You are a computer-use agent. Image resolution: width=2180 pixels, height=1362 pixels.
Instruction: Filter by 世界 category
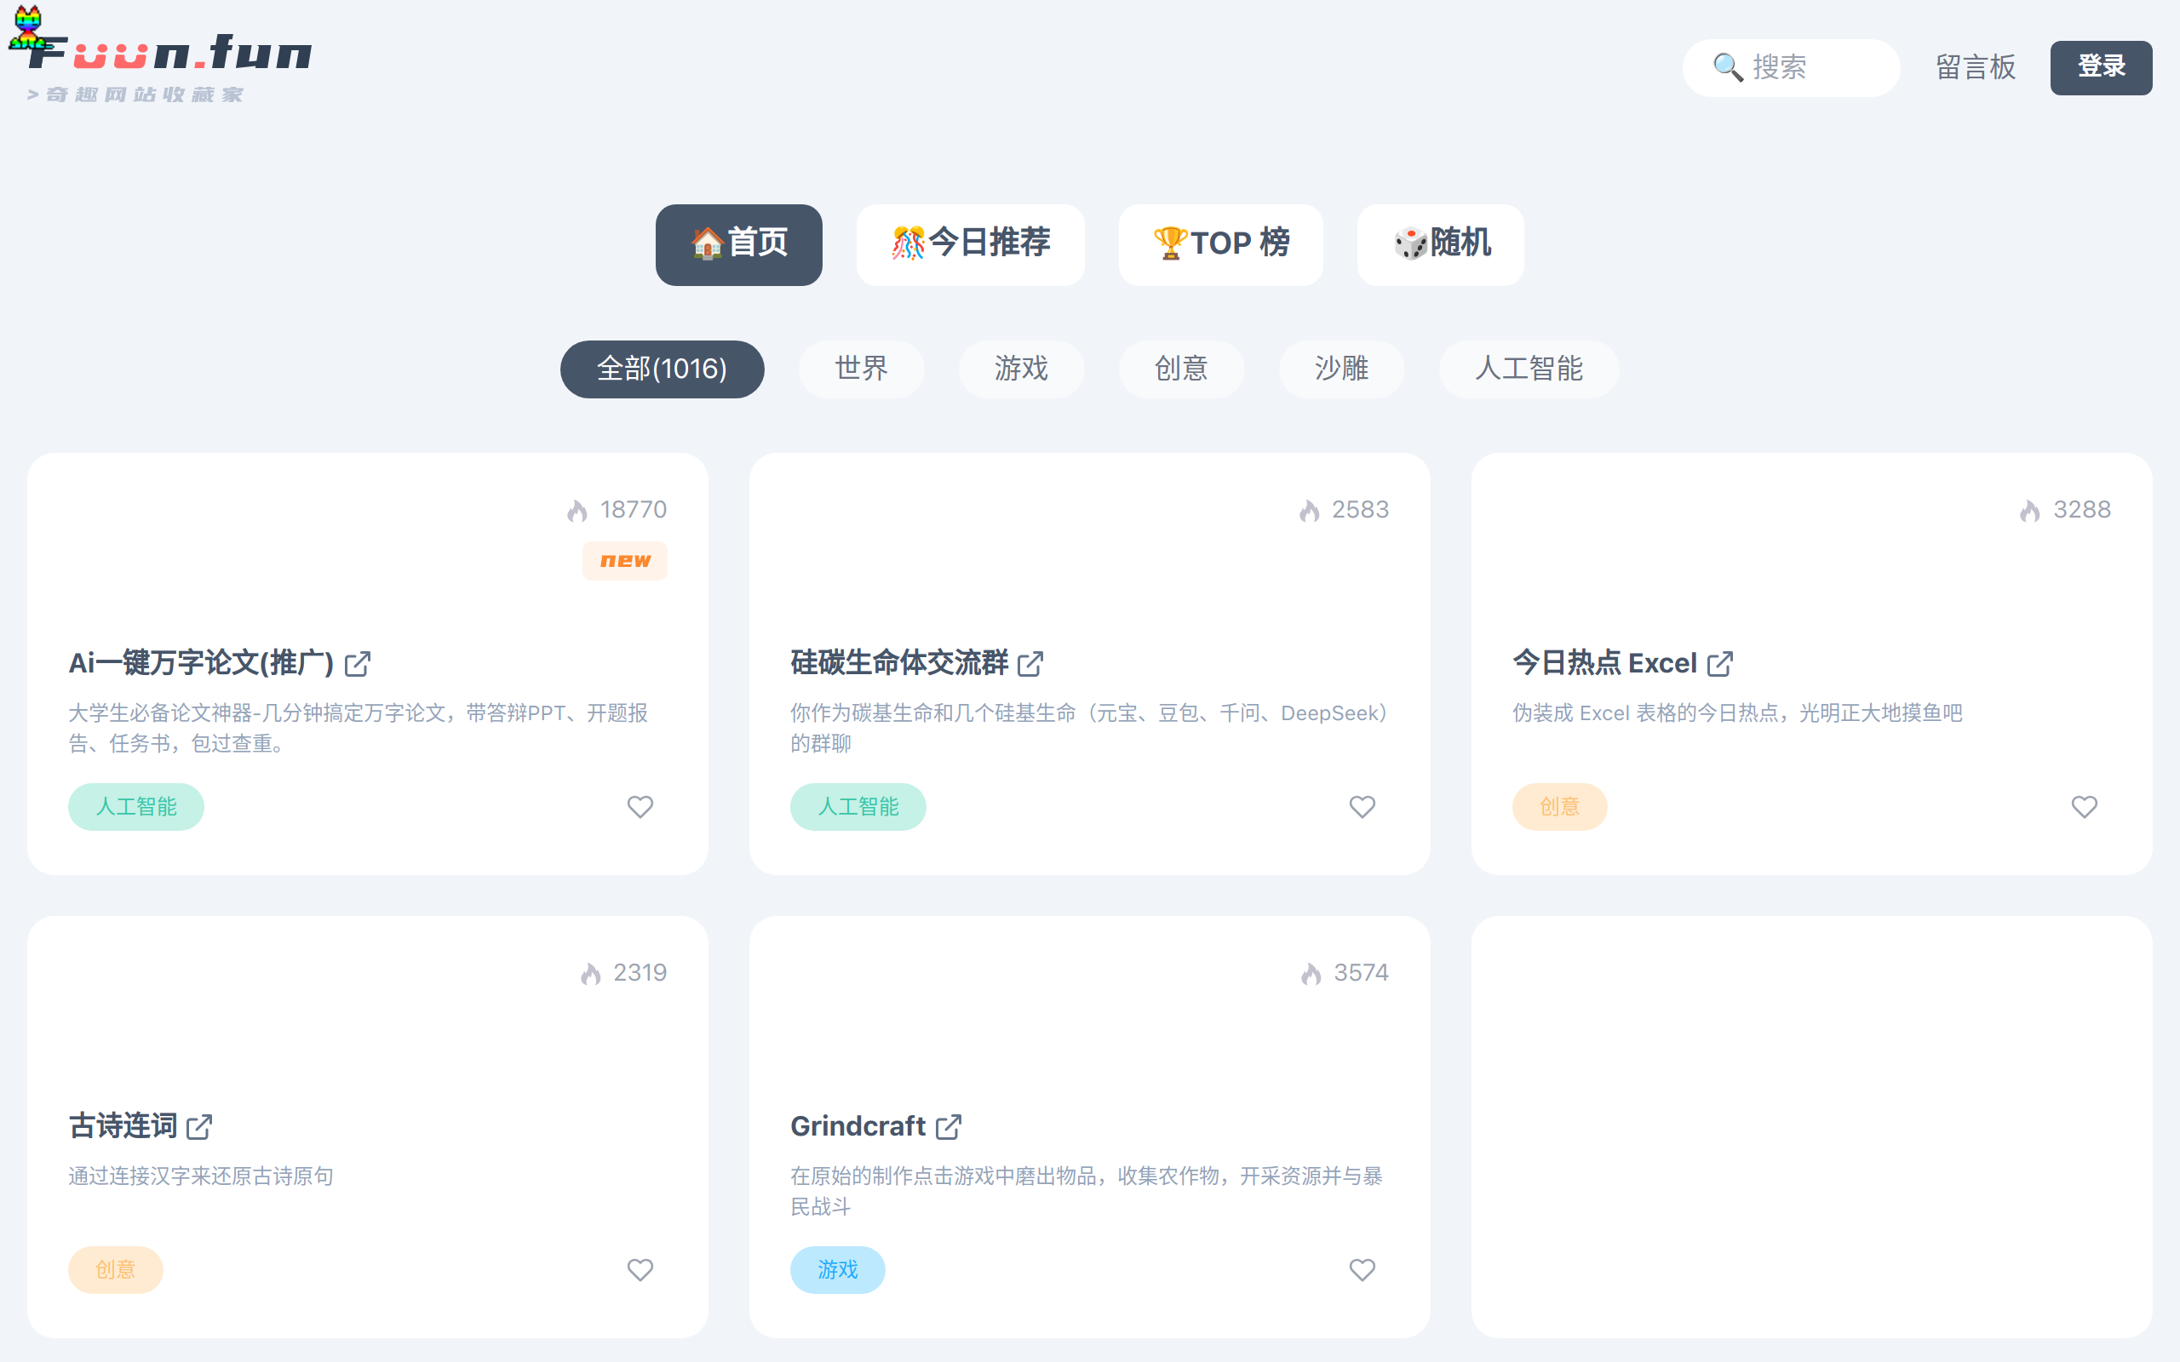tap(861, 369)
